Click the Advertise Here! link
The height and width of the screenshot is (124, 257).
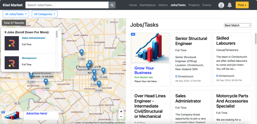click(x=37, y=113)
